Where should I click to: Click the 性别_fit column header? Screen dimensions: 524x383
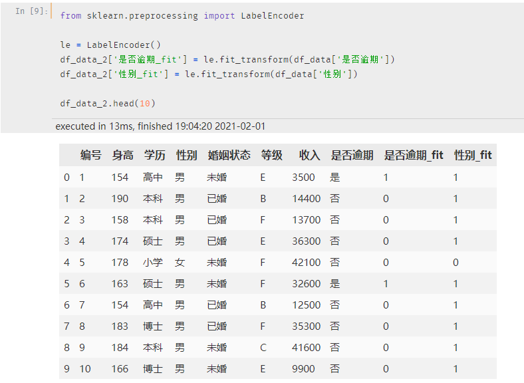point(473,155)
